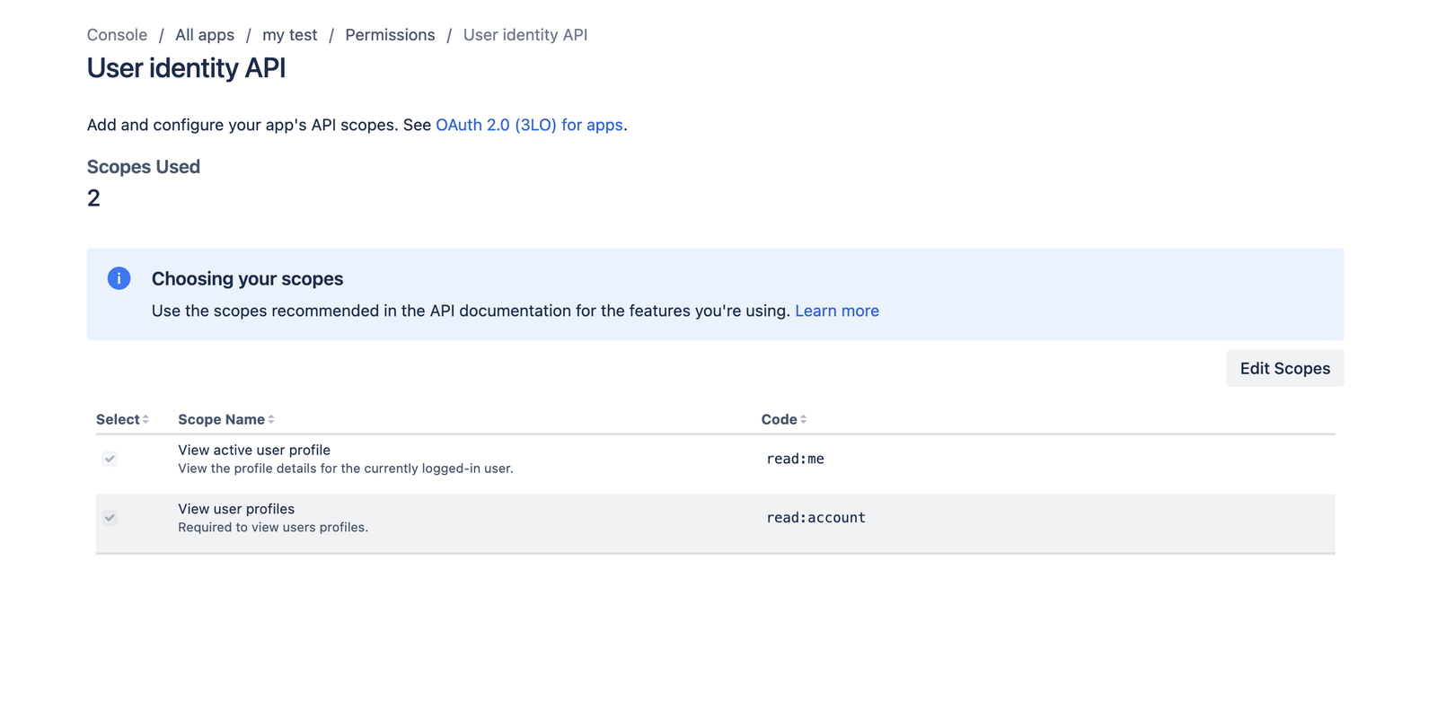This screenshot has height=710, width=1437.
Task: Click the View user profiles row name
Action: tap(236, 509)
